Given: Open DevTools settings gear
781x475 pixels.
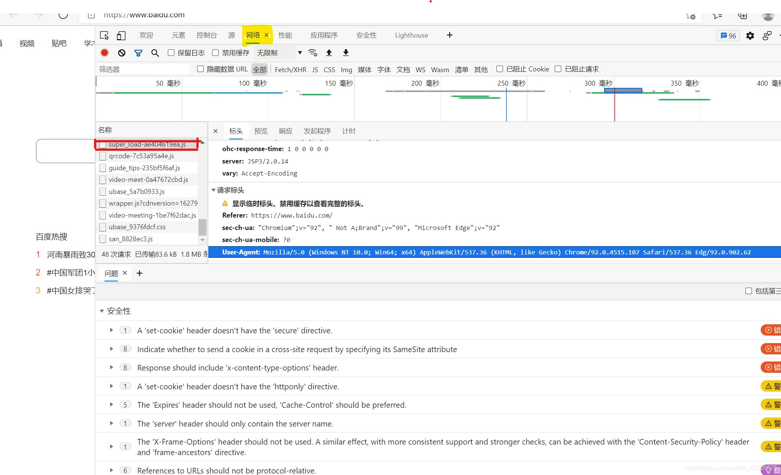Looking at the screenshot, I should [x=750, y=36].
